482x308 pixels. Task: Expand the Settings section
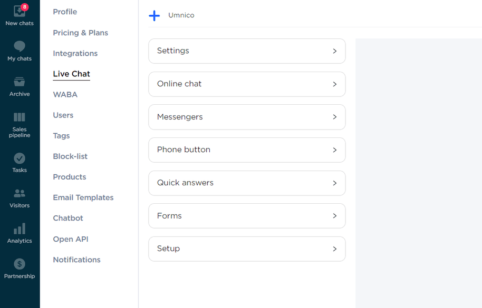[x=247, y=51]
